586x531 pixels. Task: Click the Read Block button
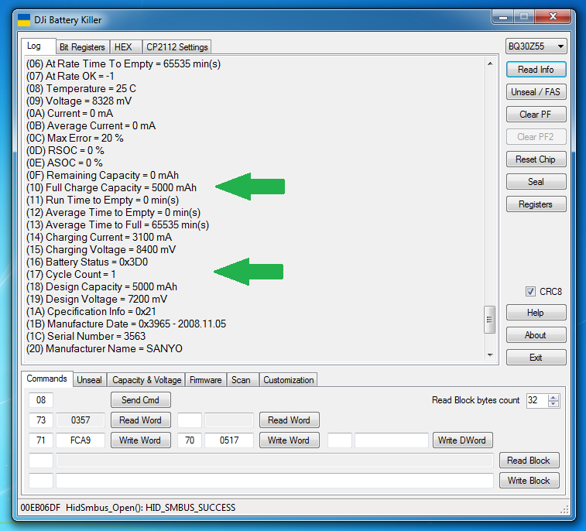pos(529,461)
